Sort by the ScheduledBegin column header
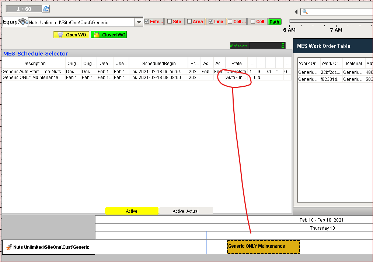Image resolution: width=373 pixels, height=262 pixels. (x=158, y=63)
